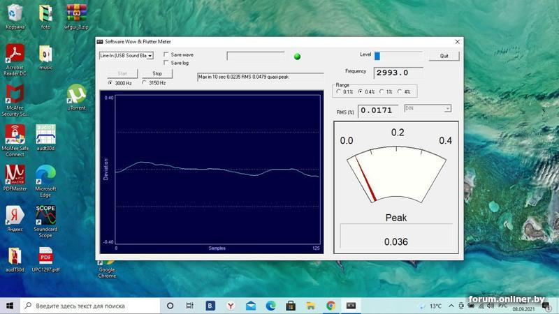Click the Level slider bar
This screenshot has width=559, height=314.
click(x=398, y=56)
